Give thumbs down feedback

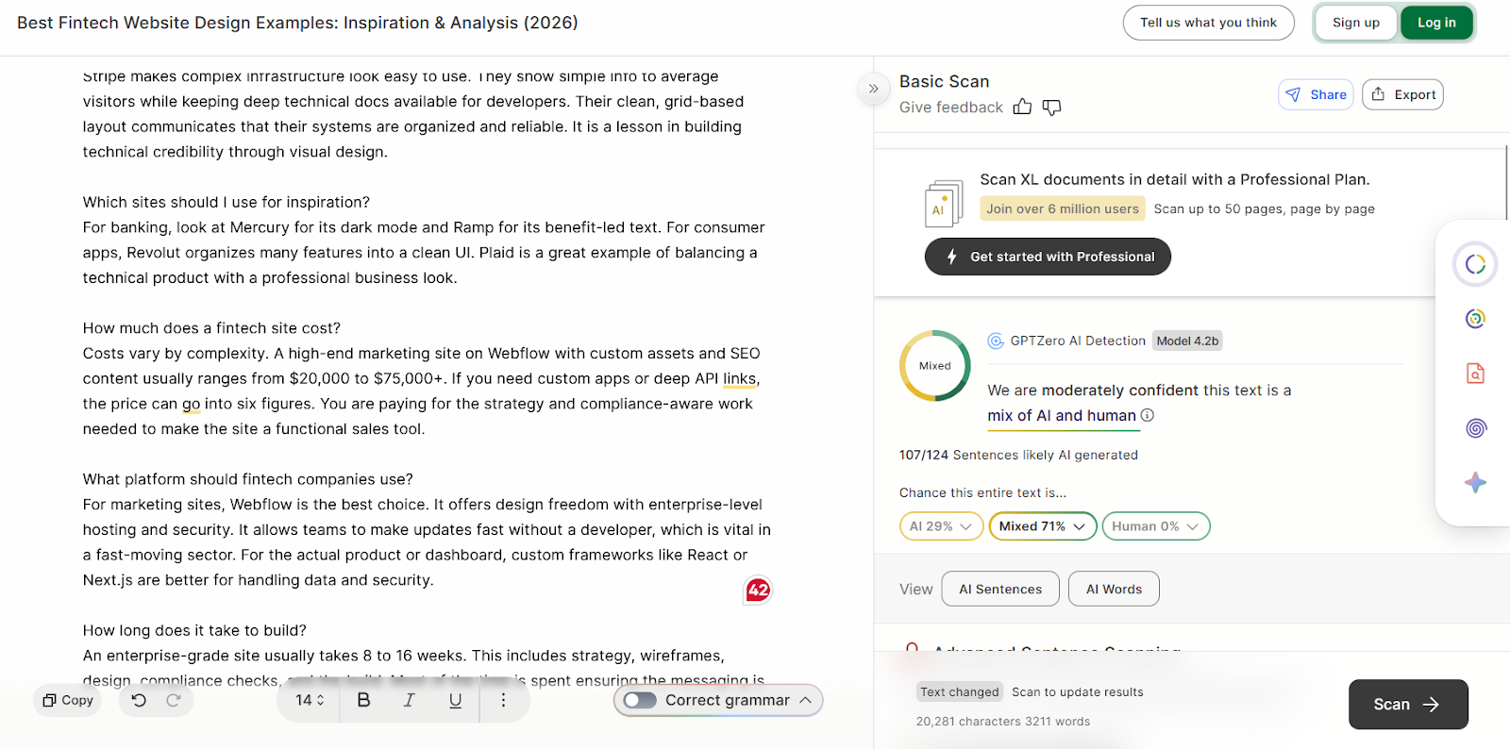point(1052,108)
